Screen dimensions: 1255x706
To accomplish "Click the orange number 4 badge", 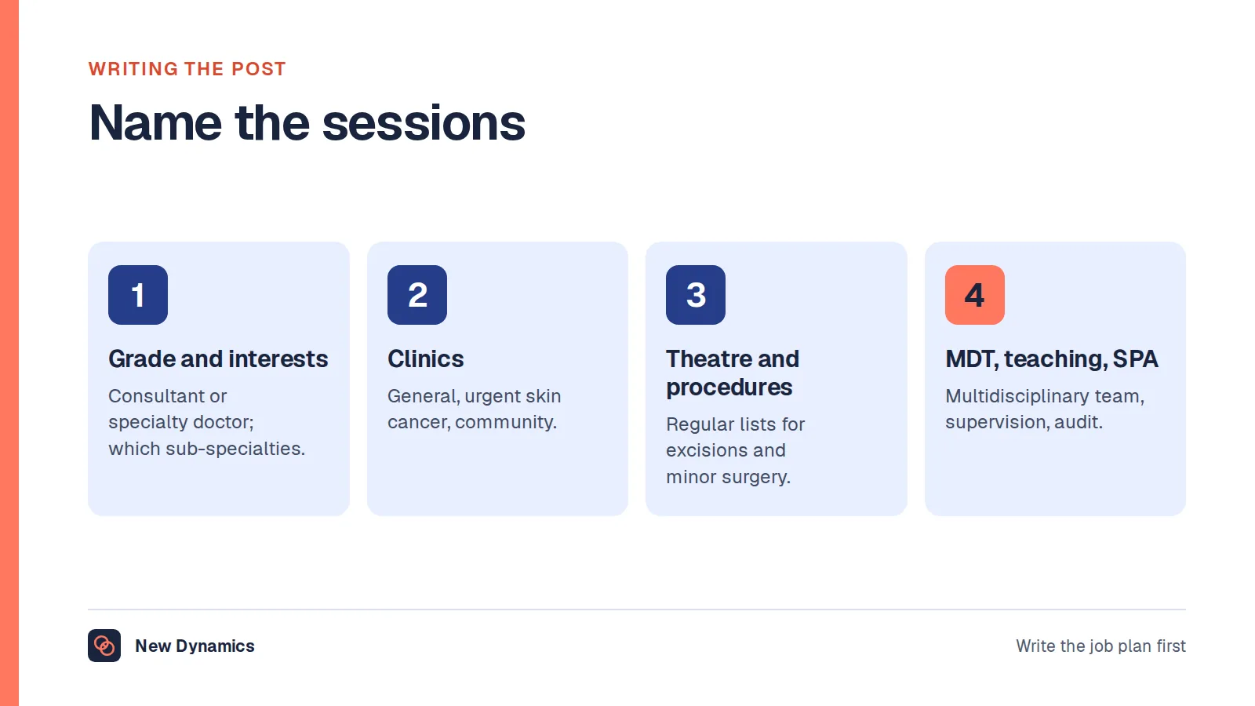I will pyautogui.click(x=975, y=295).
